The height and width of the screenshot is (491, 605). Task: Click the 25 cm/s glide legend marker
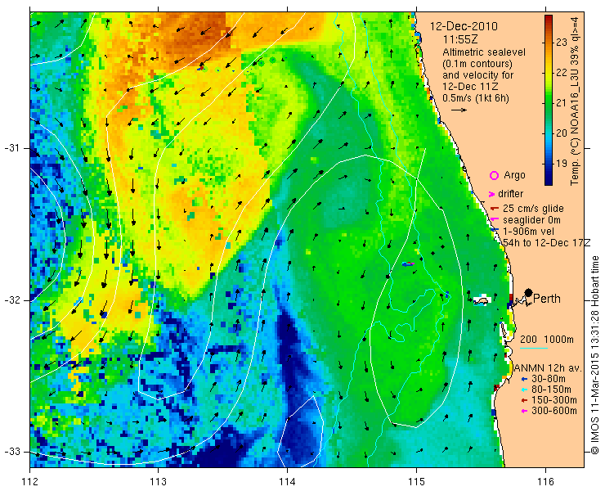tap(494, 209)
